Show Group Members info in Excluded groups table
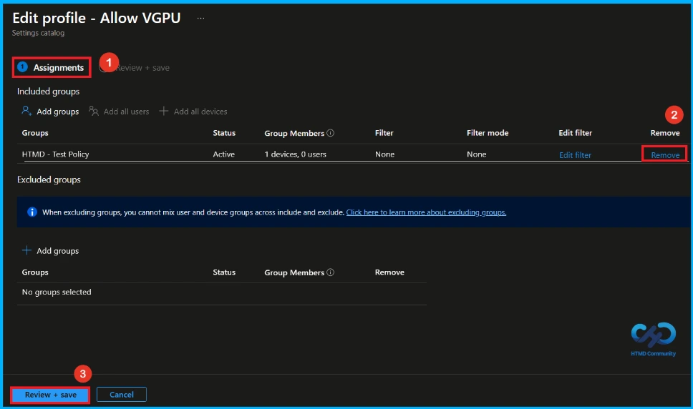This screenshot has width=693, height=409. pyautogui.click(x=331, y=272)
